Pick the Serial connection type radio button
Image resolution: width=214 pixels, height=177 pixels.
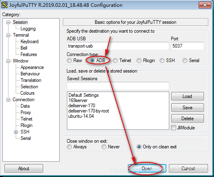(185, 60)
